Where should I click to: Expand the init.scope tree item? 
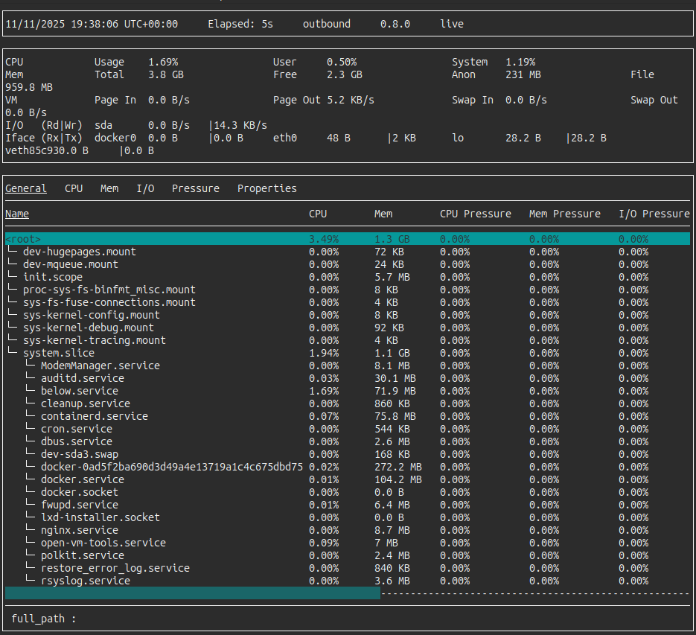coord(52,277)
